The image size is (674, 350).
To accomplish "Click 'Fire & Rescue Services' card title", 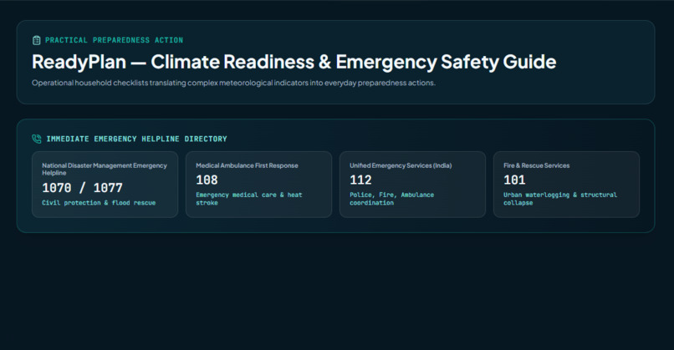I will (537, 165).
